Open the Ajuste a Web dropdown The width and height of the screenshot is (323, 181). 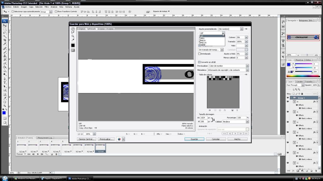246,54
